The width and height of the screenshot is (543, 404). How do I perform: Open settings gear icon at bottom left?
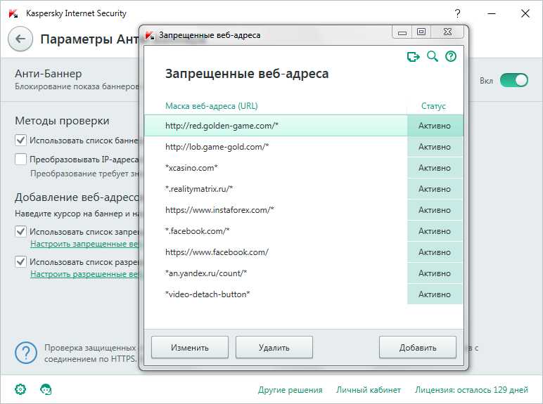[x=20, y=389]
